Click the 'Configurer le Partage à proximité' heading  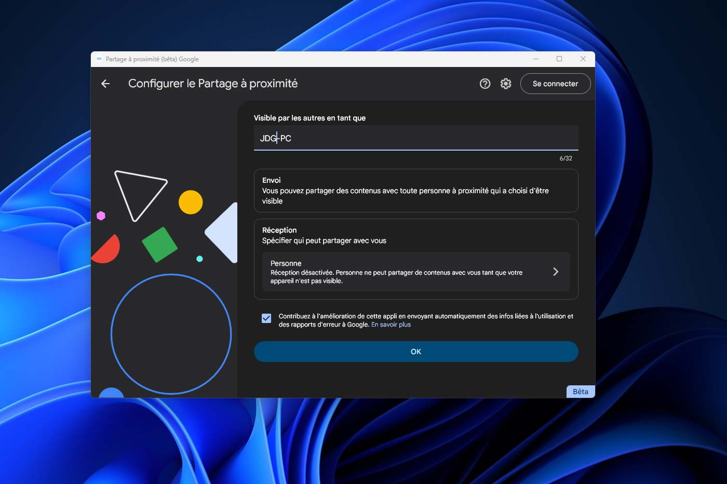coord(213,84)
